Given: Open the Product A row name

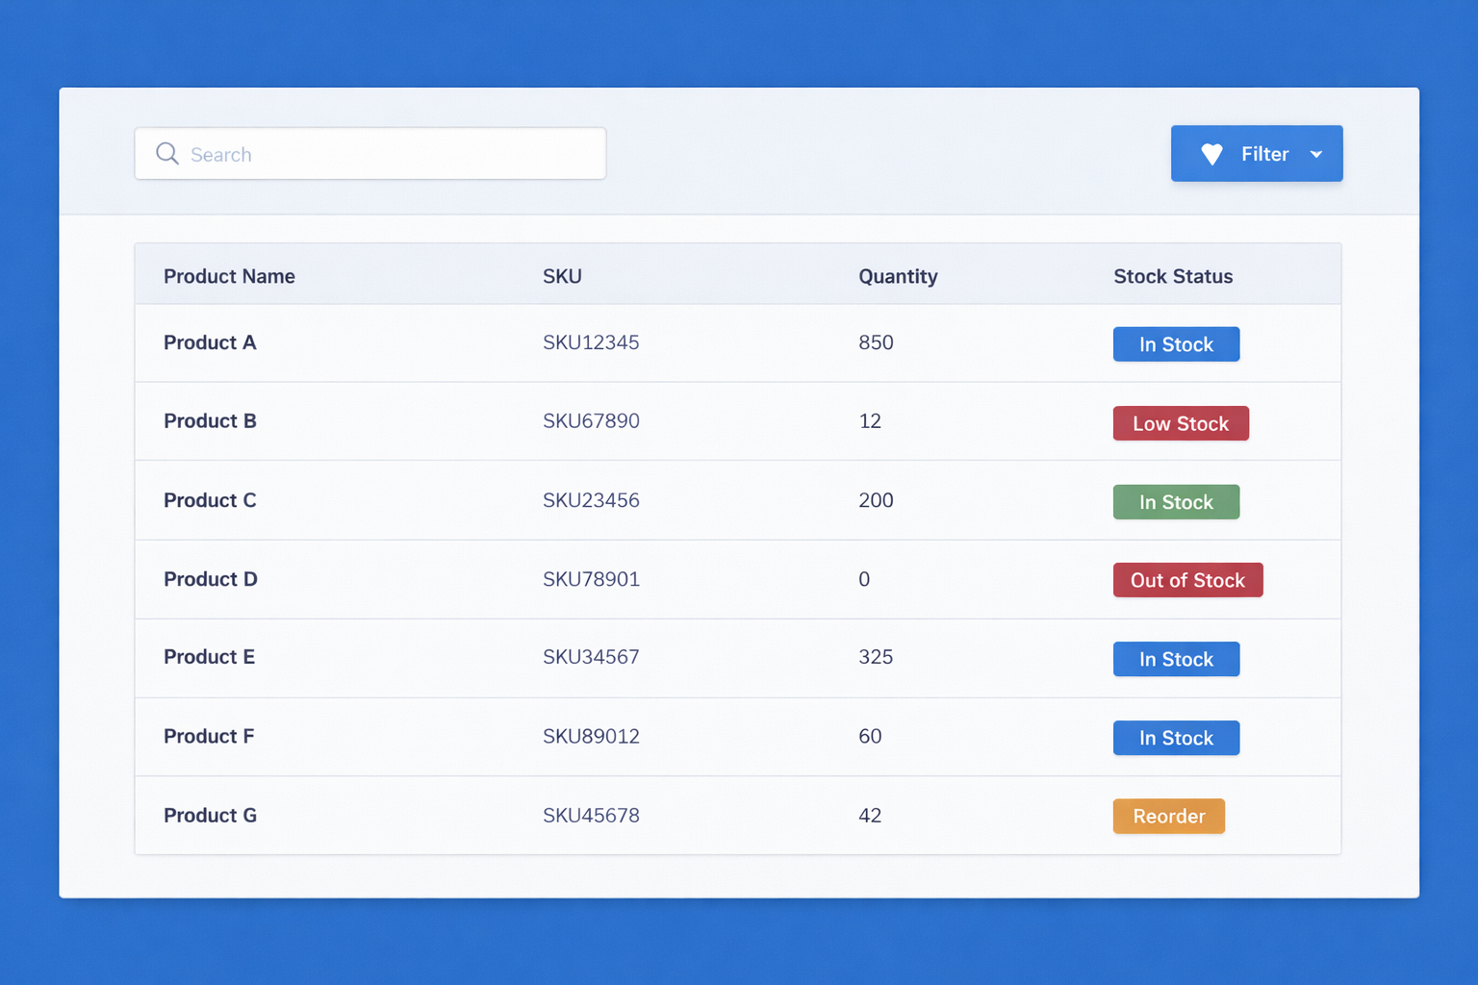Looking at the screenshot, I should 210,342.
